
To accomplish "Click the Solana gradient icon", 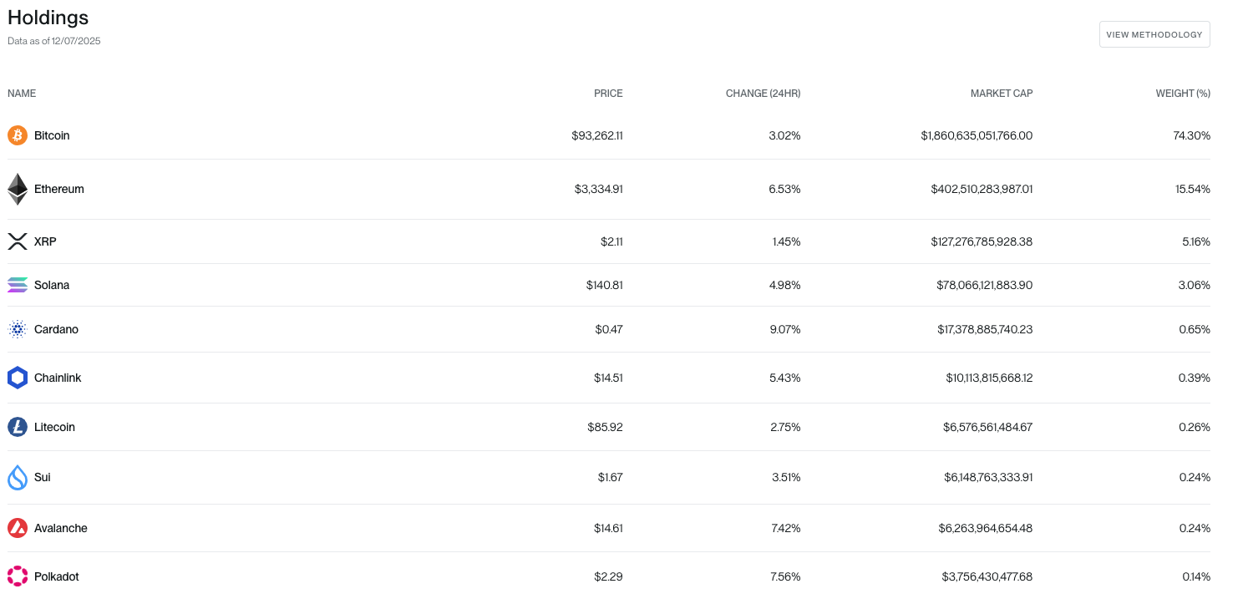I will (x=17, y=285).
